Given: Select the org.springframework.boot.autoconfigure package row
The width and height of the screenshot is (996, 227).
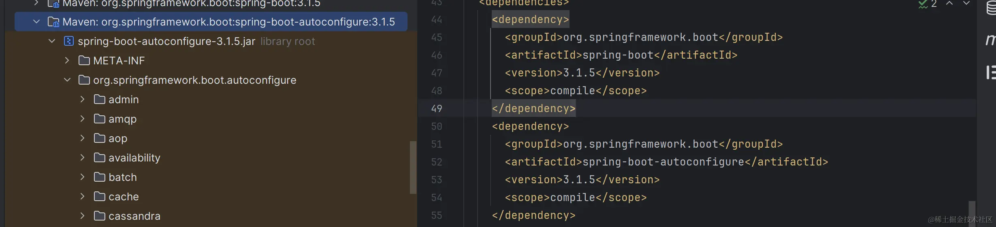Looking at the screenshot, I should pos(211,80).
